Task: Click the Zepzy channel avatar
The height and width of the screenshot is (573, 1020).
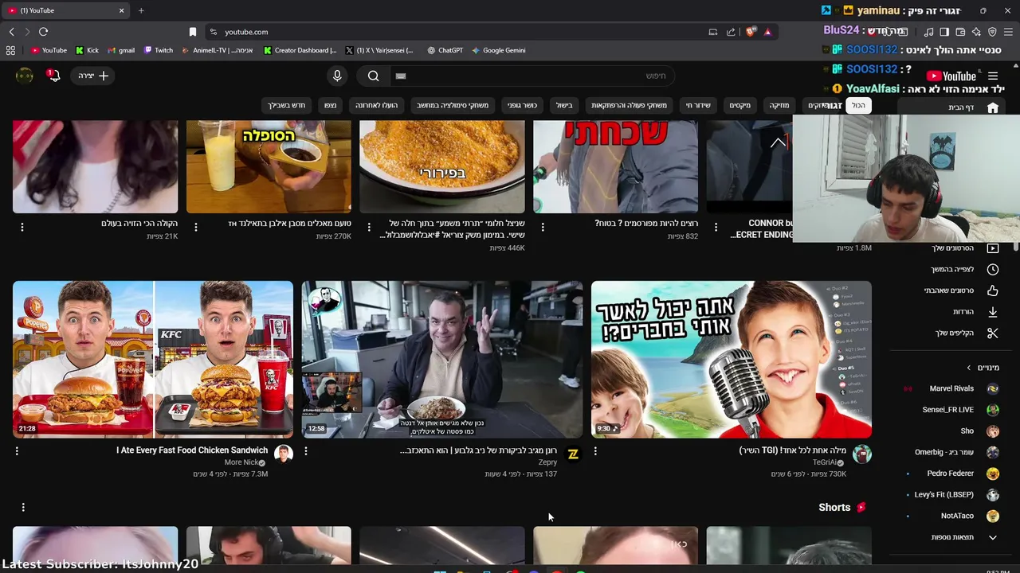Action: 573,454
